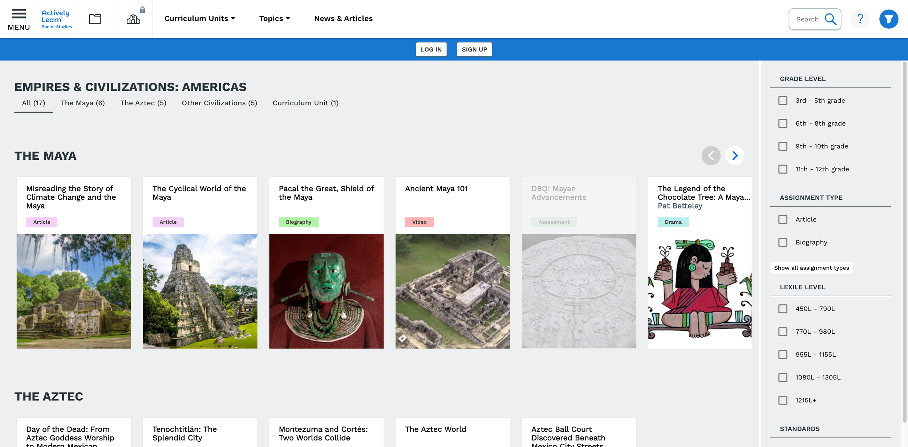The height and width of the screenshot is (447, 908).
Task: Check the 11th - 12th grade filter
Action: pos(783,169)
